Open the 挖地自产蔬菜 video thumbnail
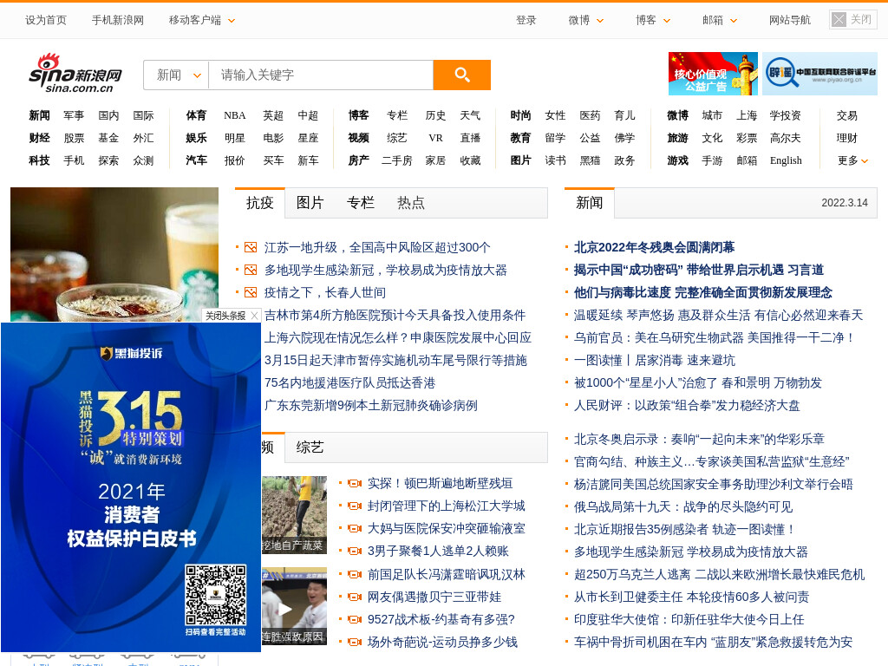 (x=294, y=515)
